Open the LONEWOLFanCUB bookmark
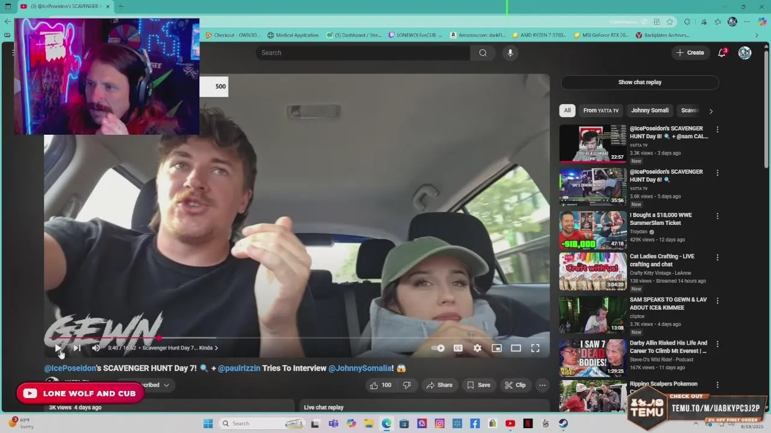This screenshot has height=433, width=771. 416,35
